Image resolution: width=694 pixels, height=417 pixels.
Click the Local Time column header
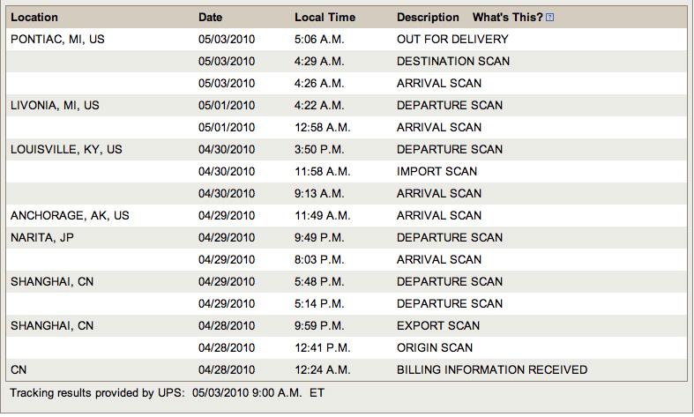coord(325,18)
